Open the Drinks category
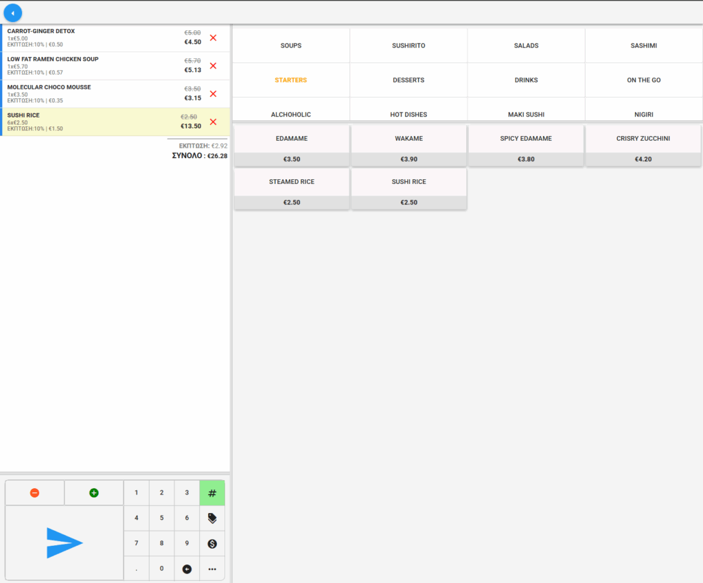 (x=526, y=80)
